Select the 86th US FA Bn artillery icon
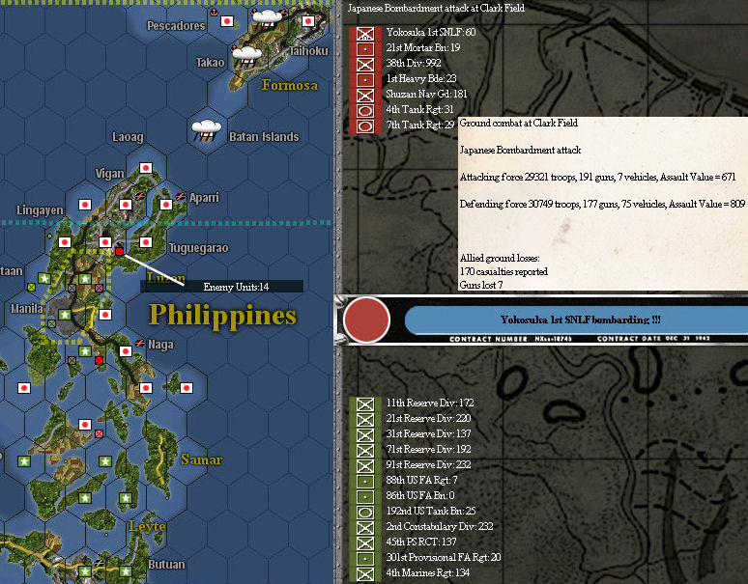Screen dimensions: 748x584 365,496
